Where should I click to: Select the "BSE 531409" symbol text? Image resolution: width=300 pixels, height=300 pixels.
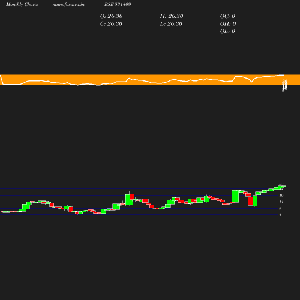(118, 4)
